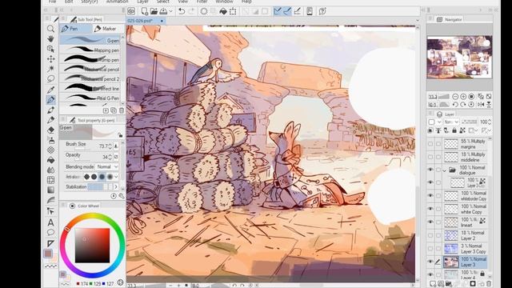Select the Operation object tool
The image size is (512, 288).
click(x=50, y=49)
